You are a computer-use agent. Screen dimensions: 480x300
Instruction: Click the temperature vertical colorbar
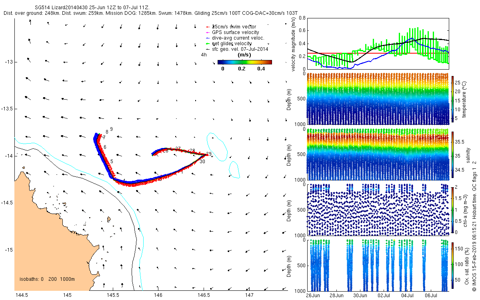(453, 99)
